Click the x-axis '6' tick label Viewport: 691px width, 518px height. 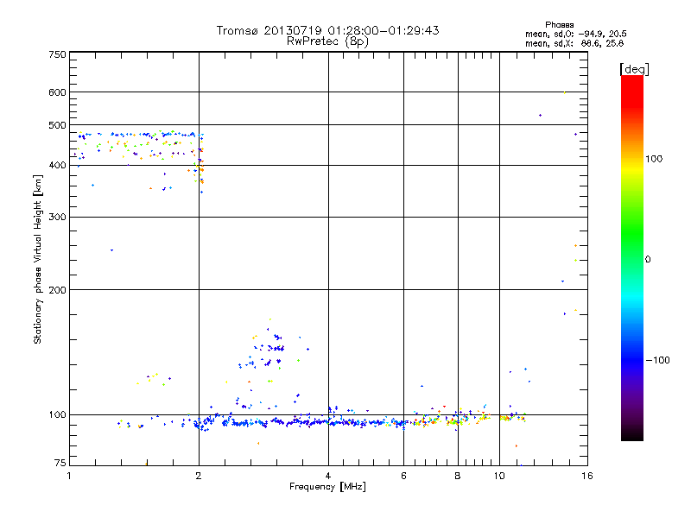[403, 476]
